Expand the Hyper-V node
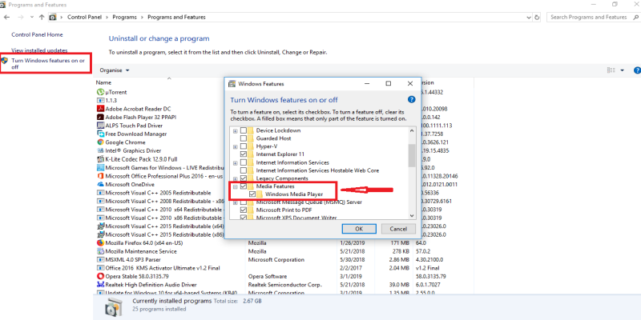 pos(235,146)
